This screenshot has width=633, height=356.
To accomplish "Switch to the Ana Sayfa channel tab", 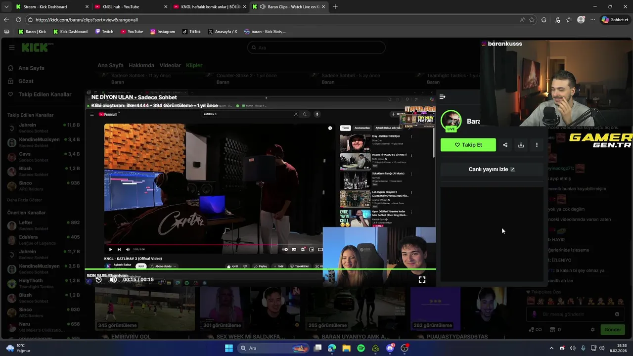I will tap(110, 65).
